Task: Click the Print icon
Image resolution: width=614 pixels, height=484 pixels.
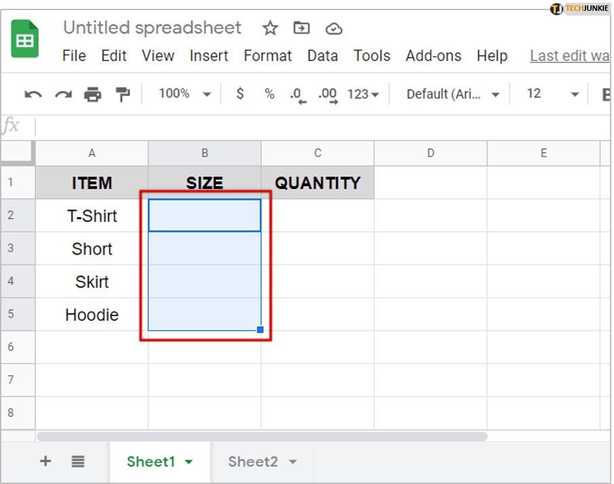Action: pos(93,95)
